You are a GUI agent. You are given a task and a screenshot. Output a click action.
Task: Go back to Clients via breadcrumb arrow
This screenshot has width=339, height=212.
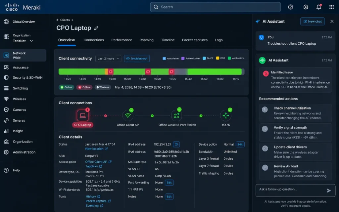57,20
